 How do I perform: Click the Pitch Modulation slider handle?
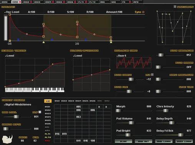(x=161, y=55)
